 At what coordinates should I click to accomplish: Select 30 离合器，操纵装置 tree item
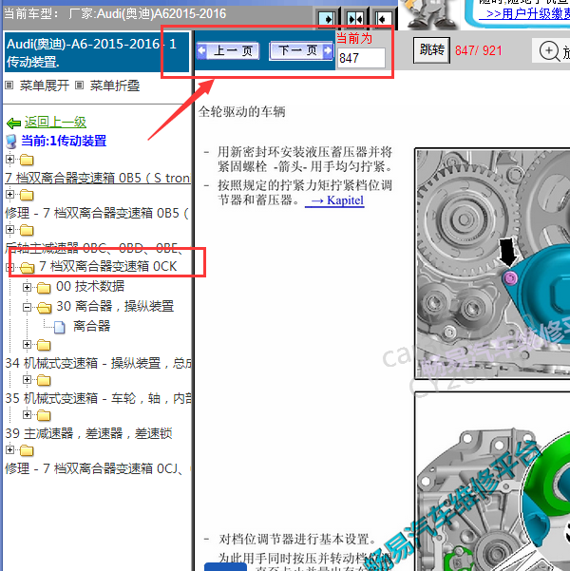tap(115, 306)
